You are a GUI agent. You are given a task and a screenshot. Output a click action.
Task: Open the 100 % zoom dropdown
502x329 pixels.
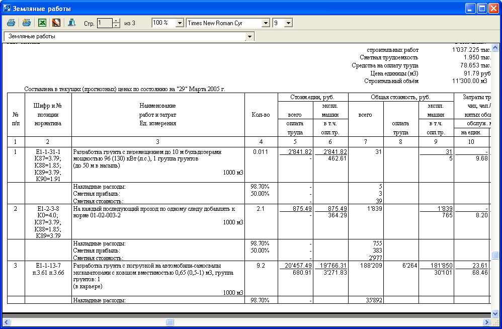[180, 23]
